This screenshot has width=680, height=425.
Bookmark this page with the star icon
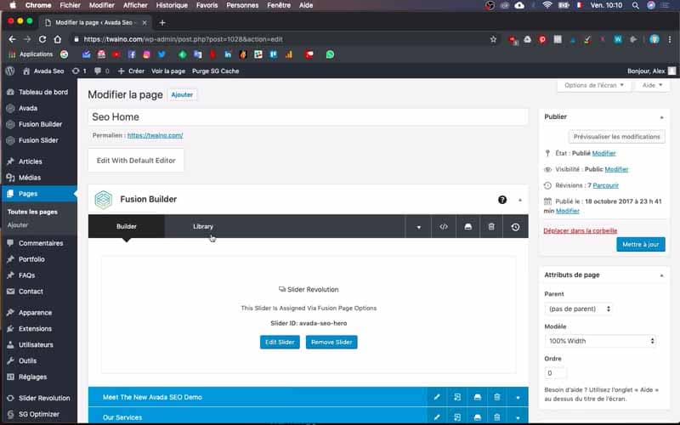pyautogui.click(x=493, y=39)
